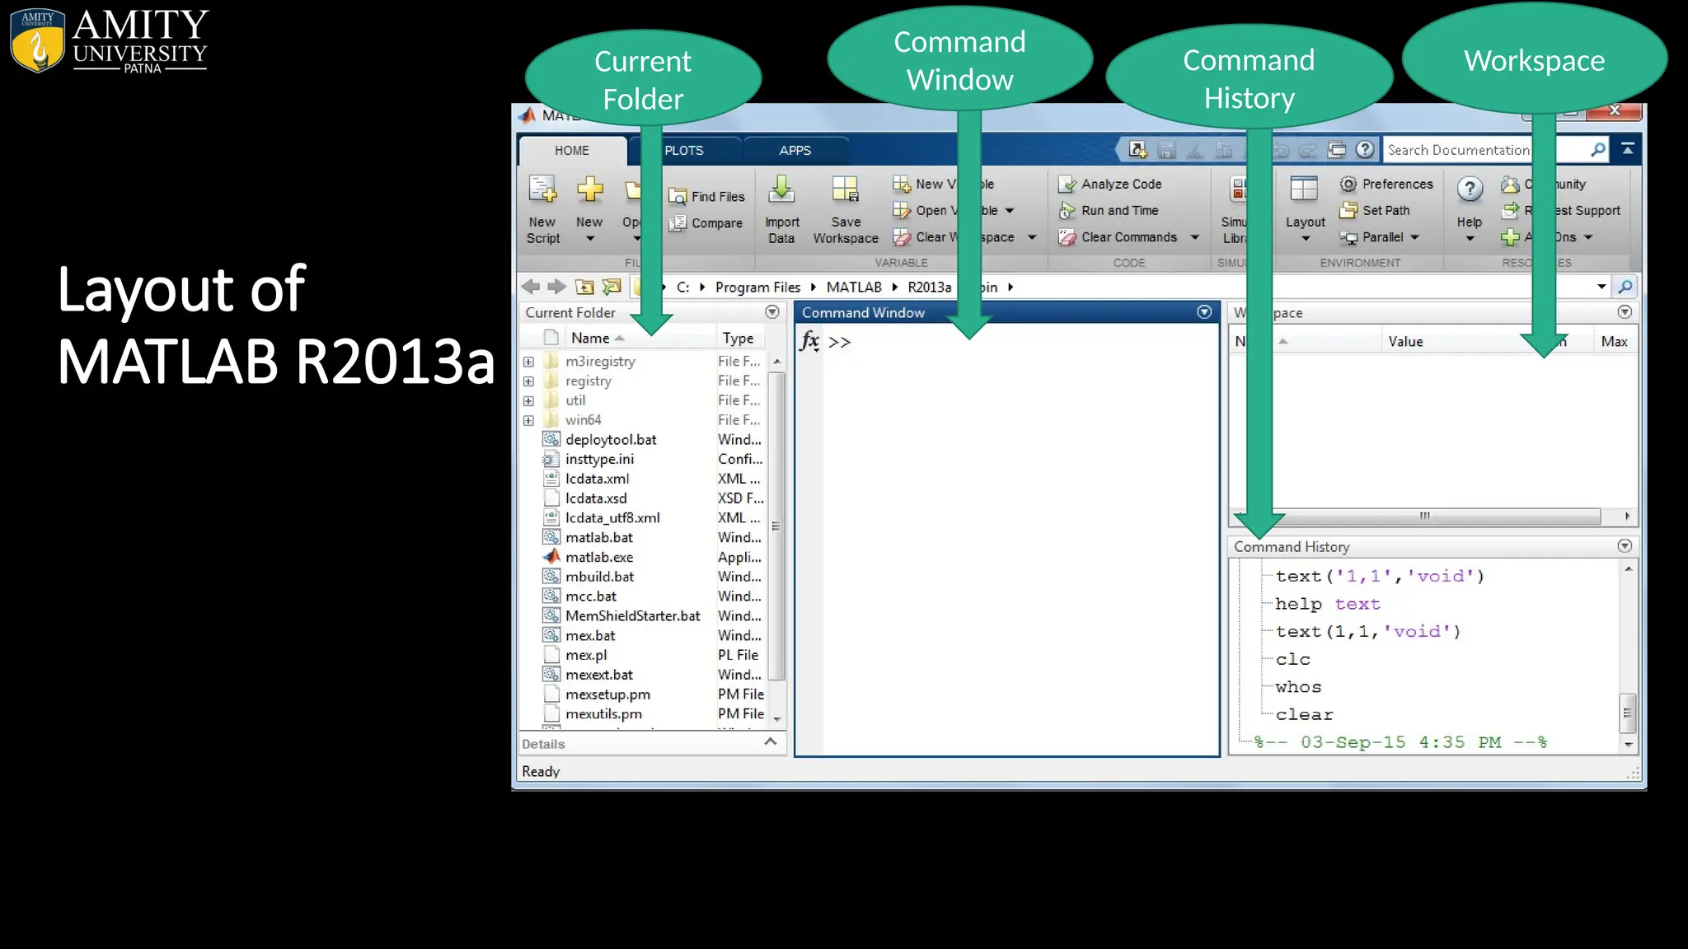This screenshot has width=1688, height=949.
Task: Click MATLAB in path bar
Action: 854,287
